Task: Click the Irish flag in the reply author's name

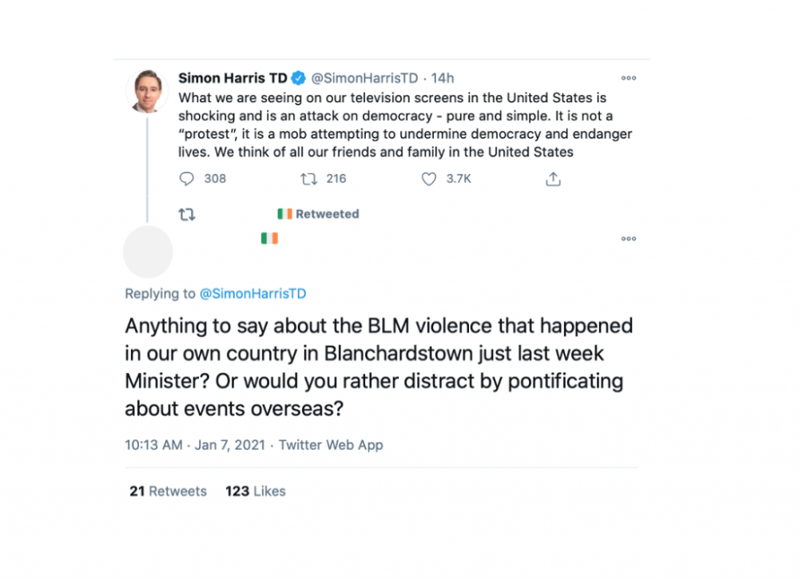Action: tap(269, 238)
